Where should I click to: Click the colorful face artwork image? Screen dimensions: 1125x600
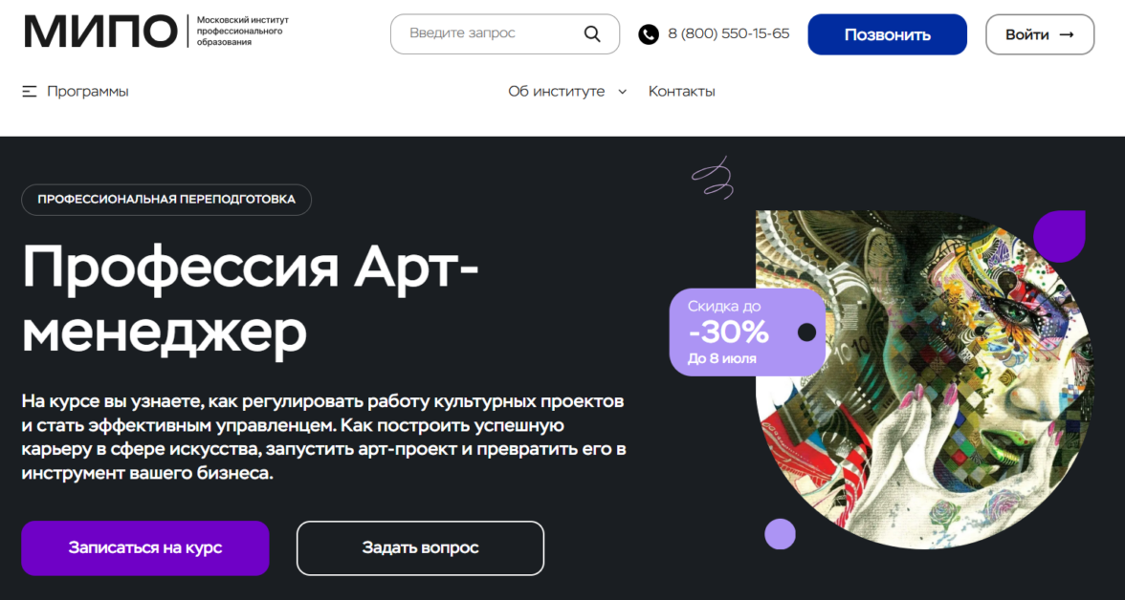pos(924,380)
